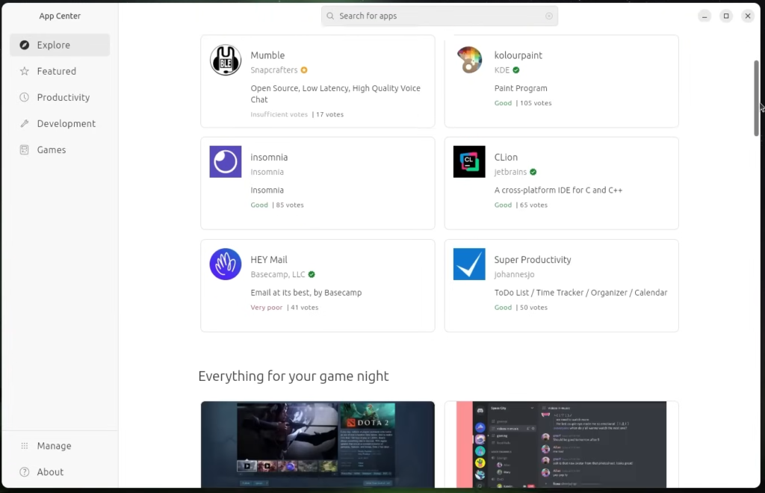The width and height of the screenshot is (765, 493).
Task: Open the Explore section
Action: tap(60, 45)
